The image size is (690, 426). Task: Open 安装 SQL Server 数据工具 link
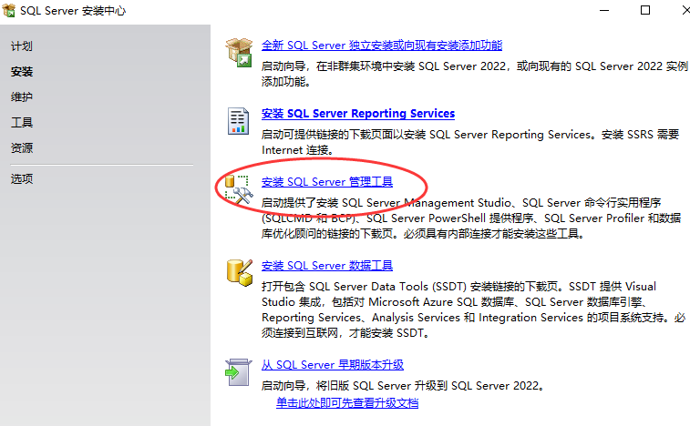click(x=327, y=266)
